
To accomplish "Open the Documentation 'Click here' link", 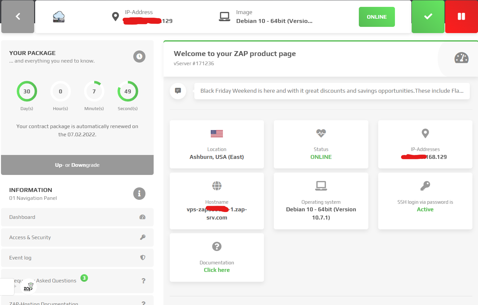I will pyautogui.click(x=217, y=270).
